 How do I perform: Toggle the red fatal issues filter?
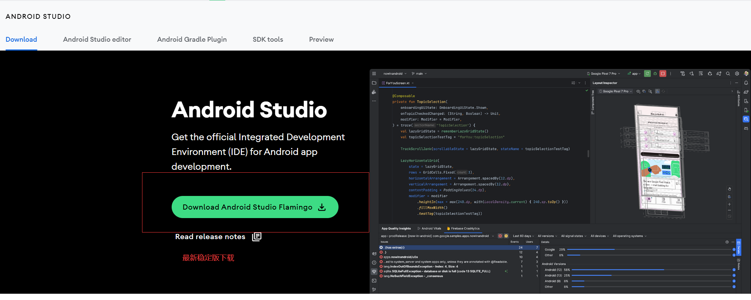[x=500, y=236]
